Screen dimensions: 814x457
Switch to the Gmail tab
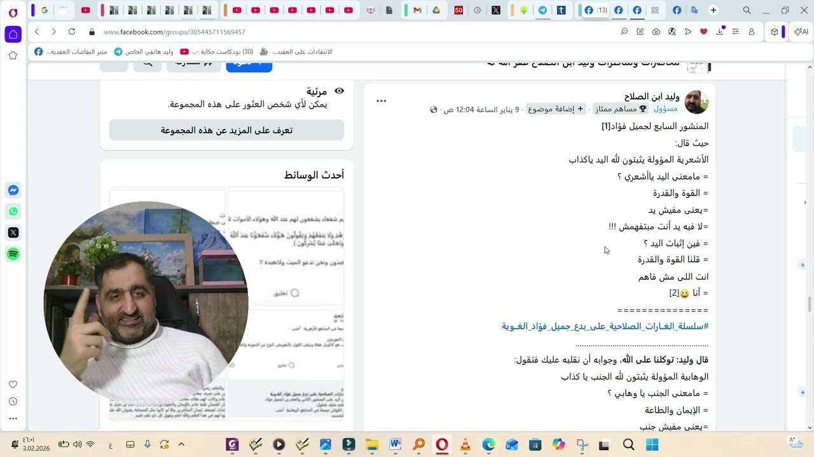point(417,10)
